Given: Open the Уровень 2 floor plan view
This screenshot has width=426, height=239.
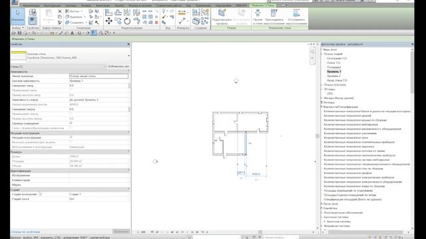Looking at the screenshot, I should (x=334, y=76).
